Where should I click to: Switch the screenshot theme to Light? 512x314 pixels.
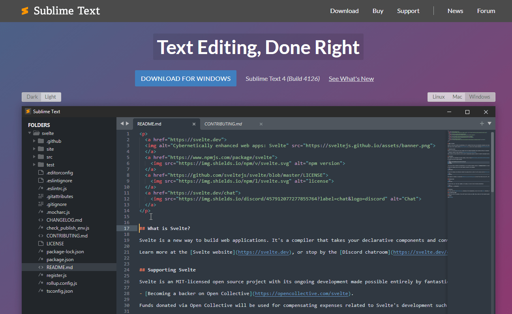pyautogui.click(x=51, y=97)
